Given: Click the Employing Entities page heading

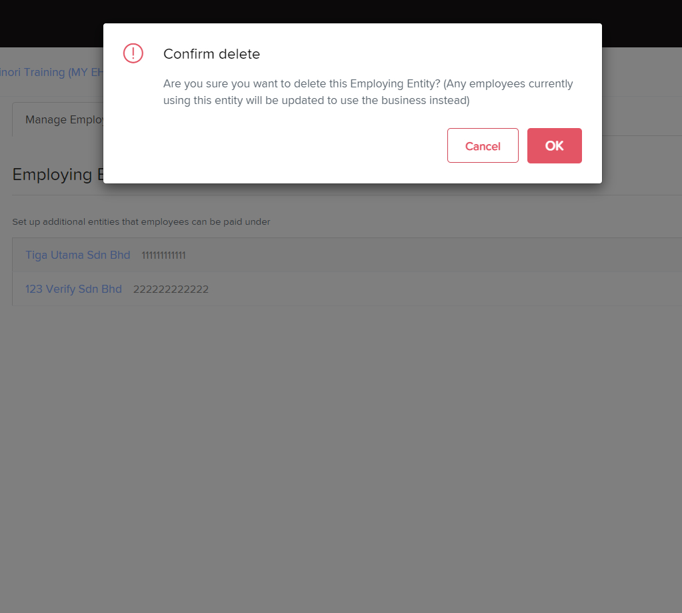Looking at the screenshot, I should [58, 175].
